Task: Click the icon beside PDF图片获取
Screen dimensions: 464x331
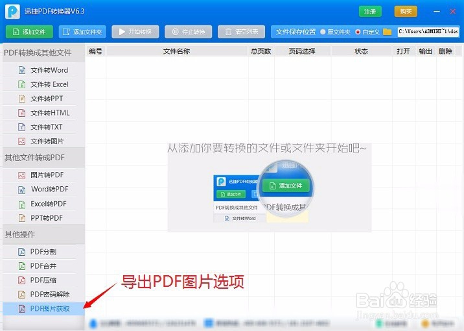Action: click(x=22, y=308)
